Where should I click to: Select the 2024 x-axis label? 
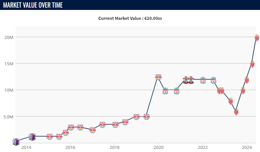247,147
